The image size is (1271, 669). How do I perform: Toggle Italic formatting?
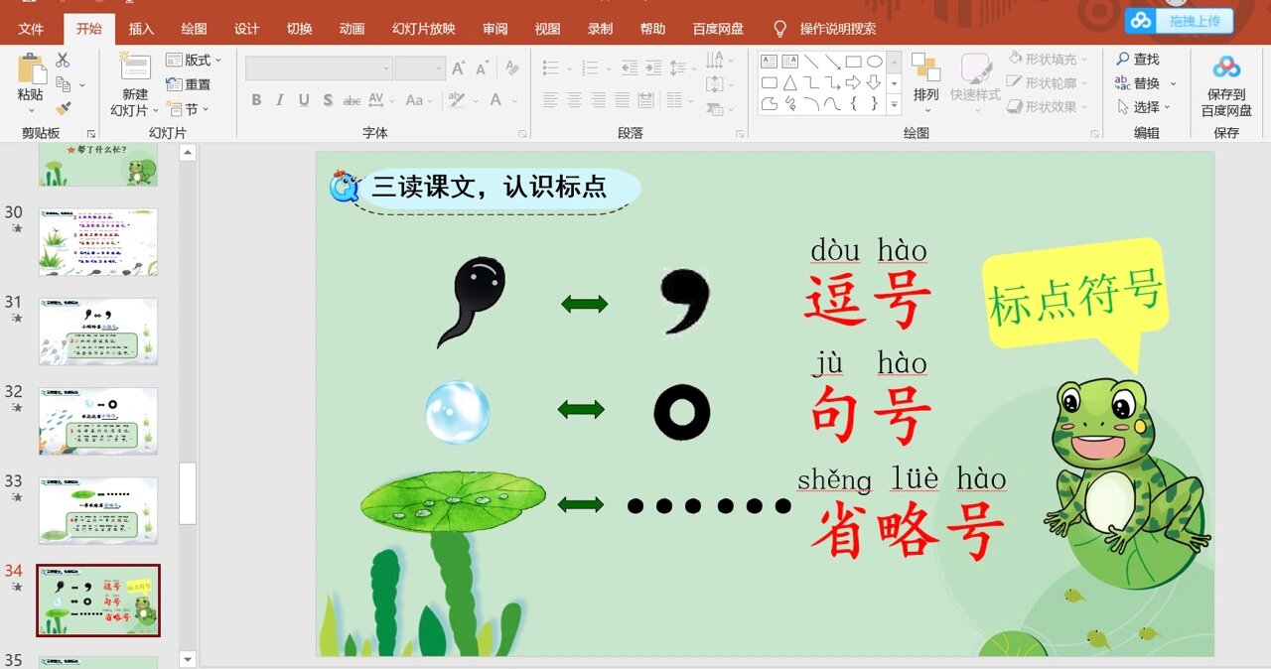tap(280, 100)
